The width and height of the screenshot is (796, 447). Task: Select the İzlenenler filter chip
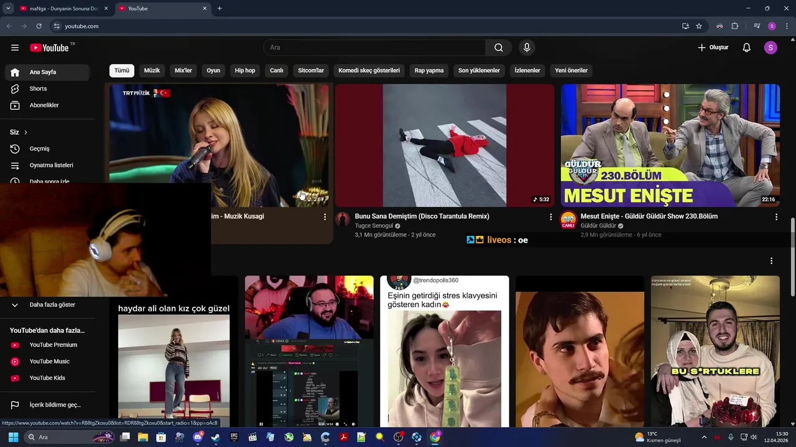pyautogui.click(x=527, y=71)
